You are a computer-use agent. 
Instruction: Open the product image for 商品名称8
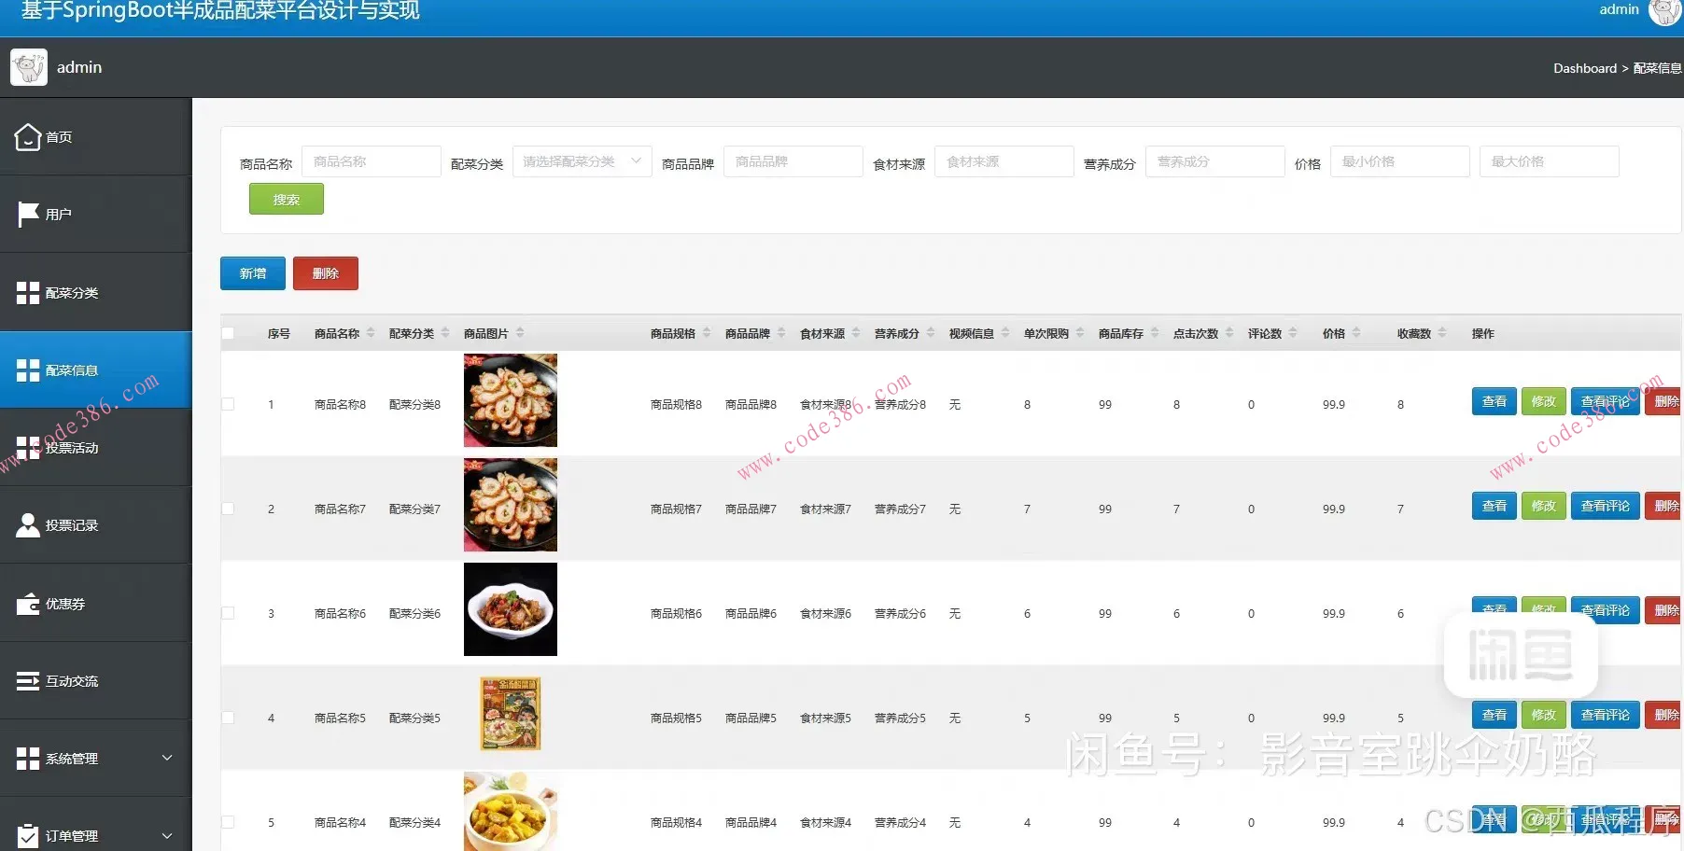[511, 400]
